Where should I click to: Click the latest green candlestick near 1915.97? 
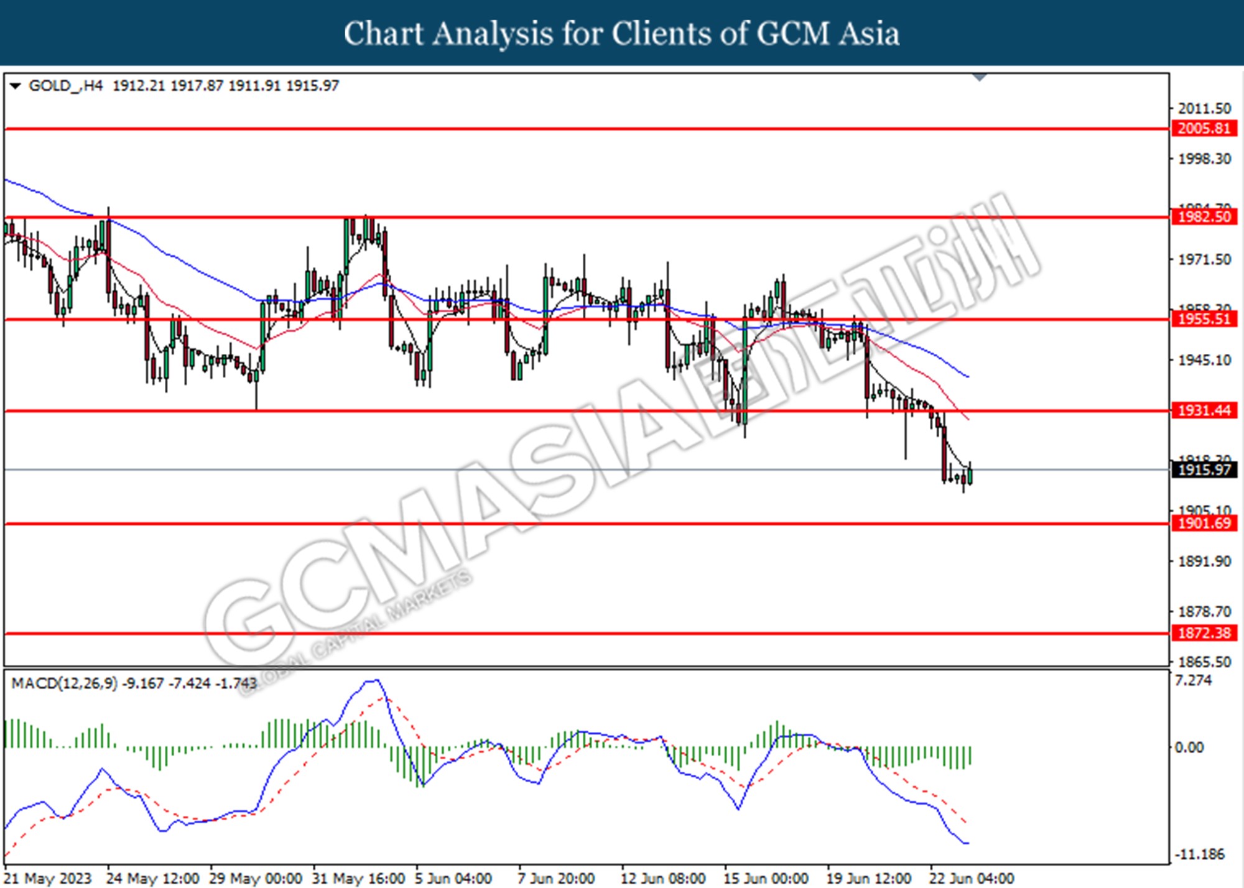pyautogui.click(x=970, y=476)
